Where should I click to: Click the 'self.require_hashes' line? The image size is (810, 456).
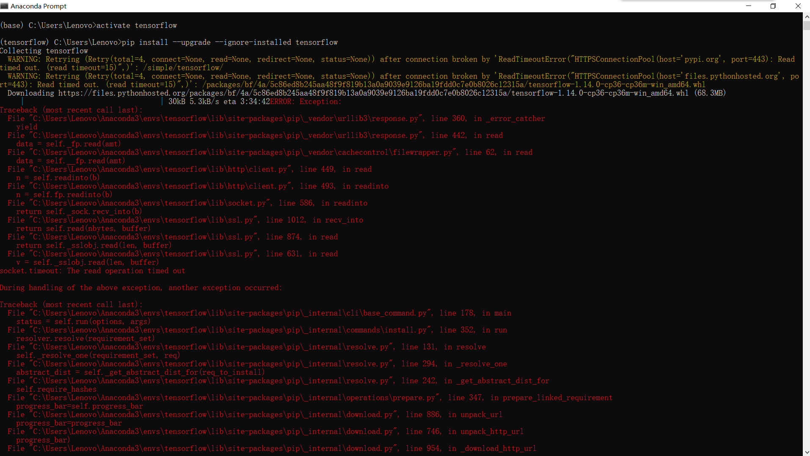point(56,389)
